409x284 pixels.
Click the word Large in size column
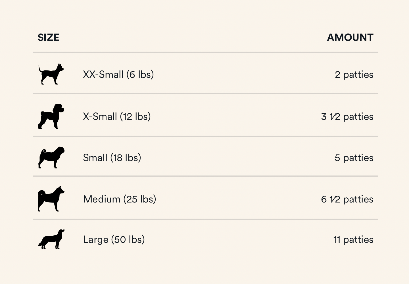96,240
